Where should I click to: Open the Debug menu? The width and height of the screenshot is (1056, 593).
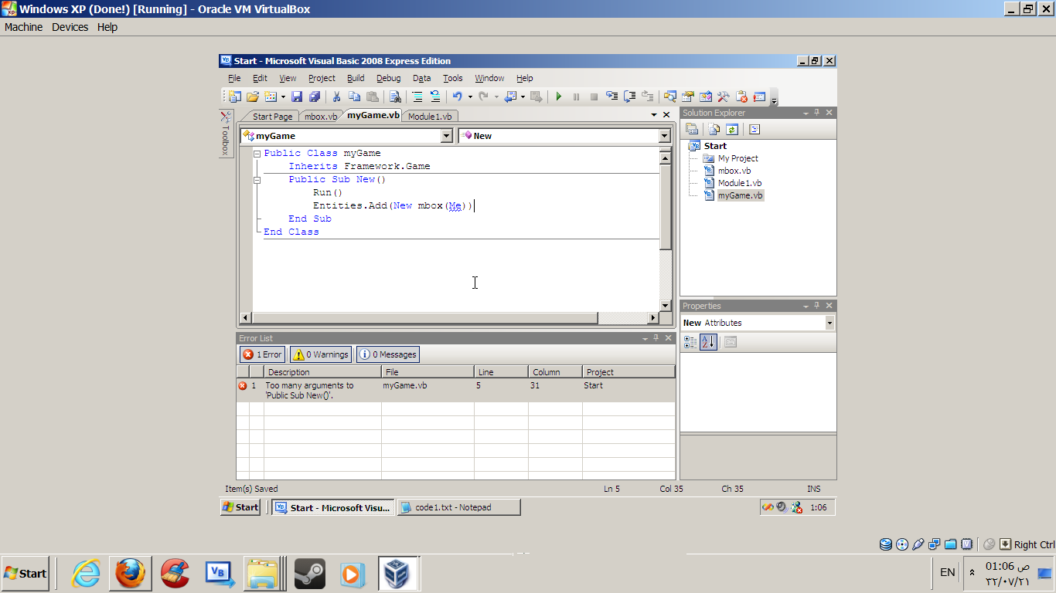[x=388, y=78]
